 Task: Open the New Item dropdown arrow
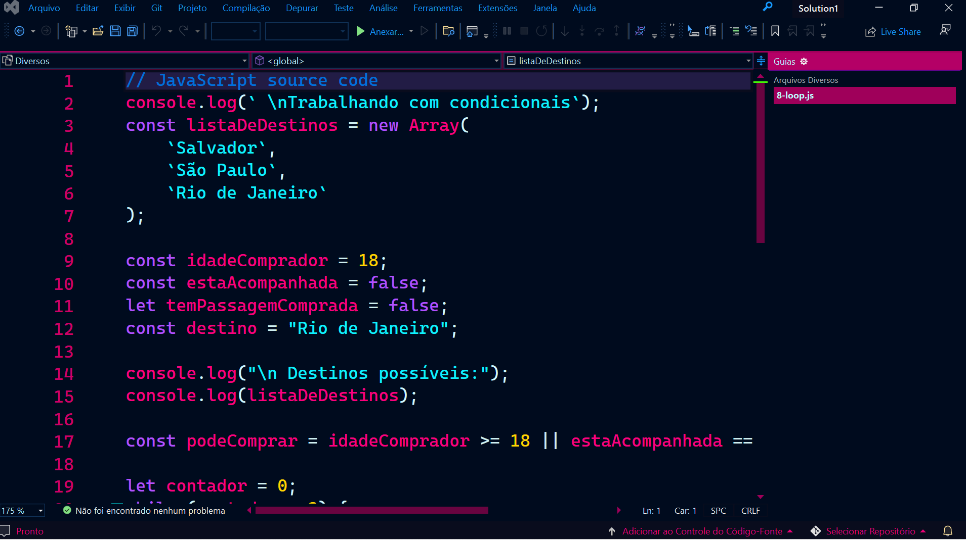point(85,31)
